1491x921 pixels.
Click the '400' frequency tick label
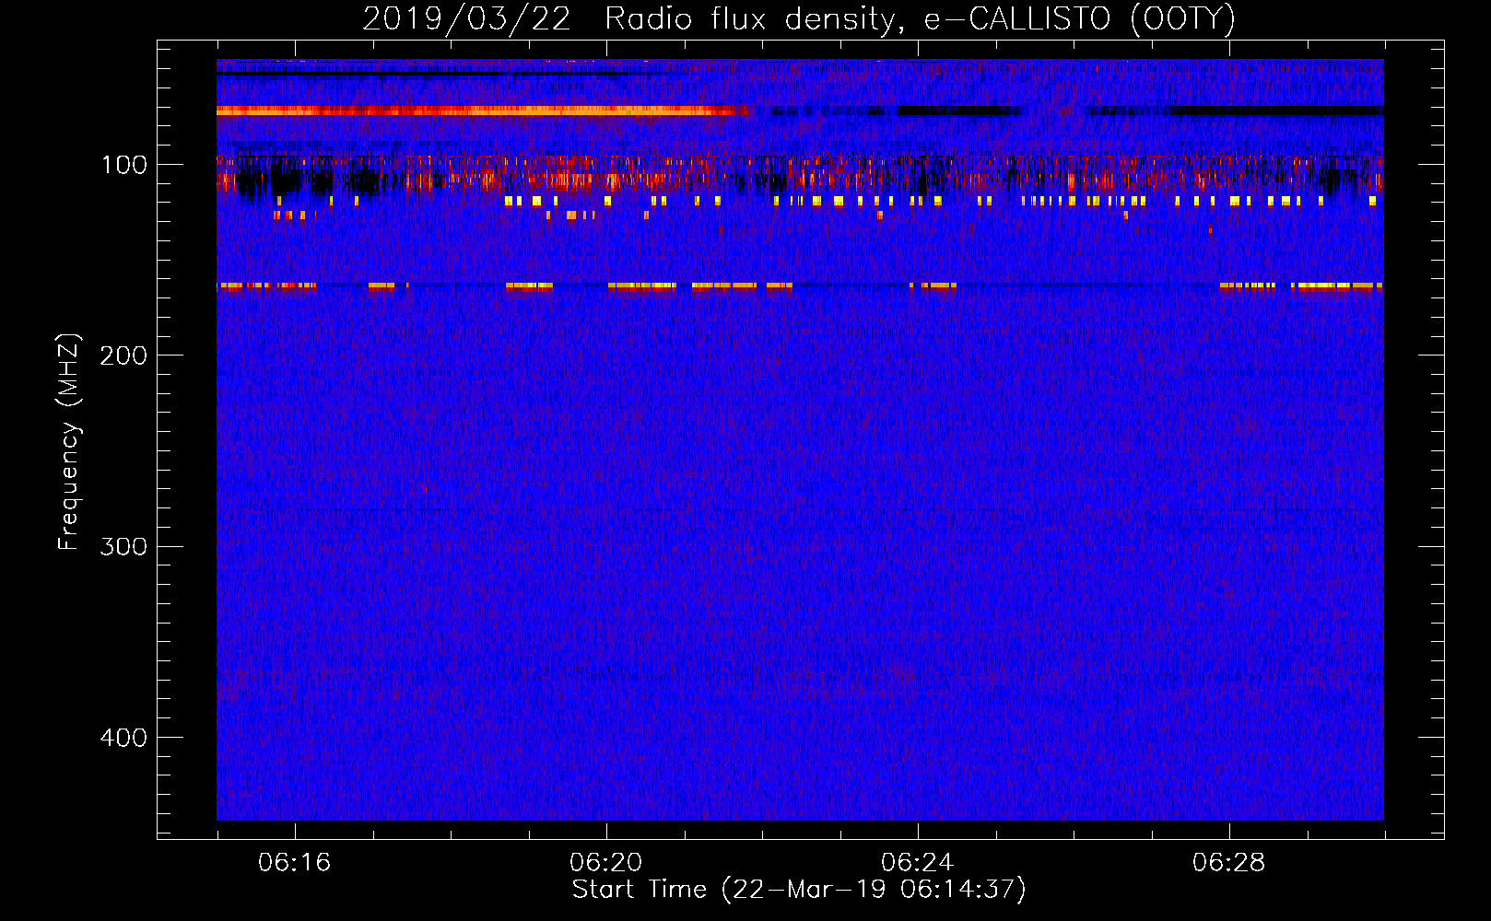pos(123,738)
